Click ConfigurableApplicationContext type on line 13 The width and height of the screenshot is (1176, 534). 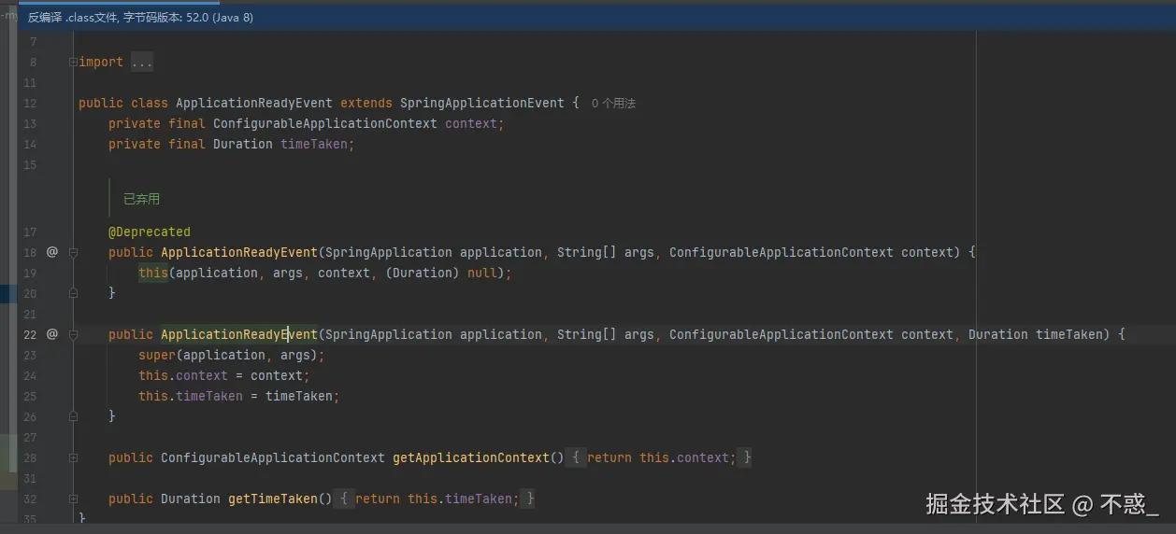325,123
